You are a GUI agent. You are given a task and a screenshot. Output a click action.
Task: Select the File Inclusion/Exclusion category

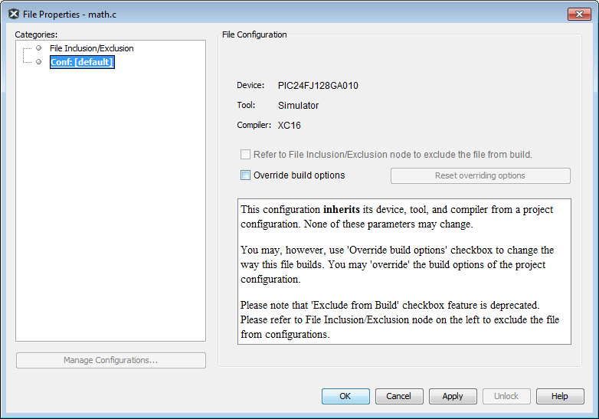92,48
